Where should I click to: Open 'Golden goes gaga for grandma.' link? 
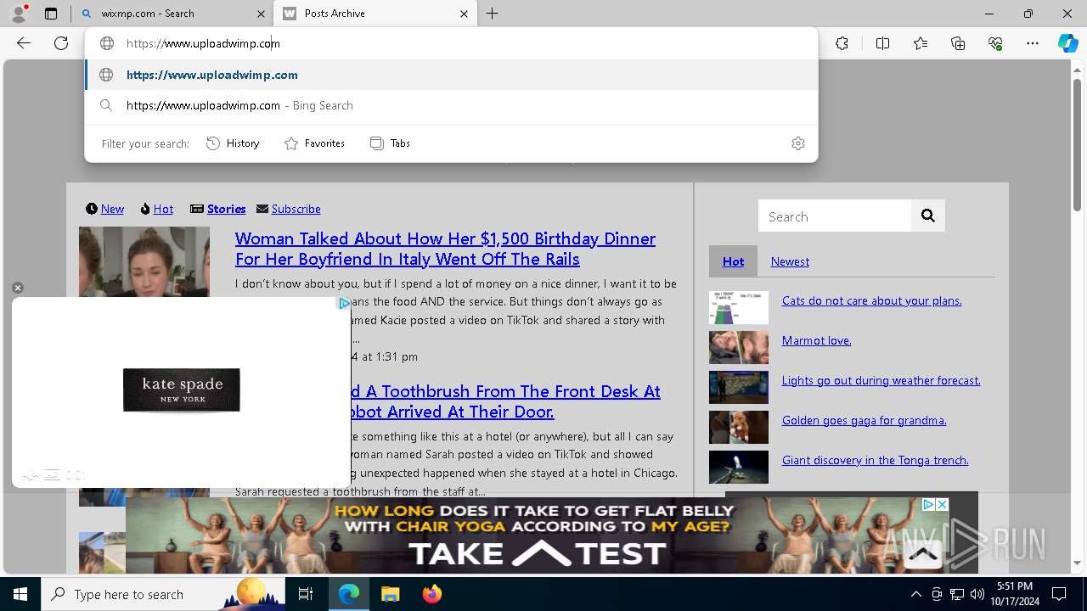(864, 420)
